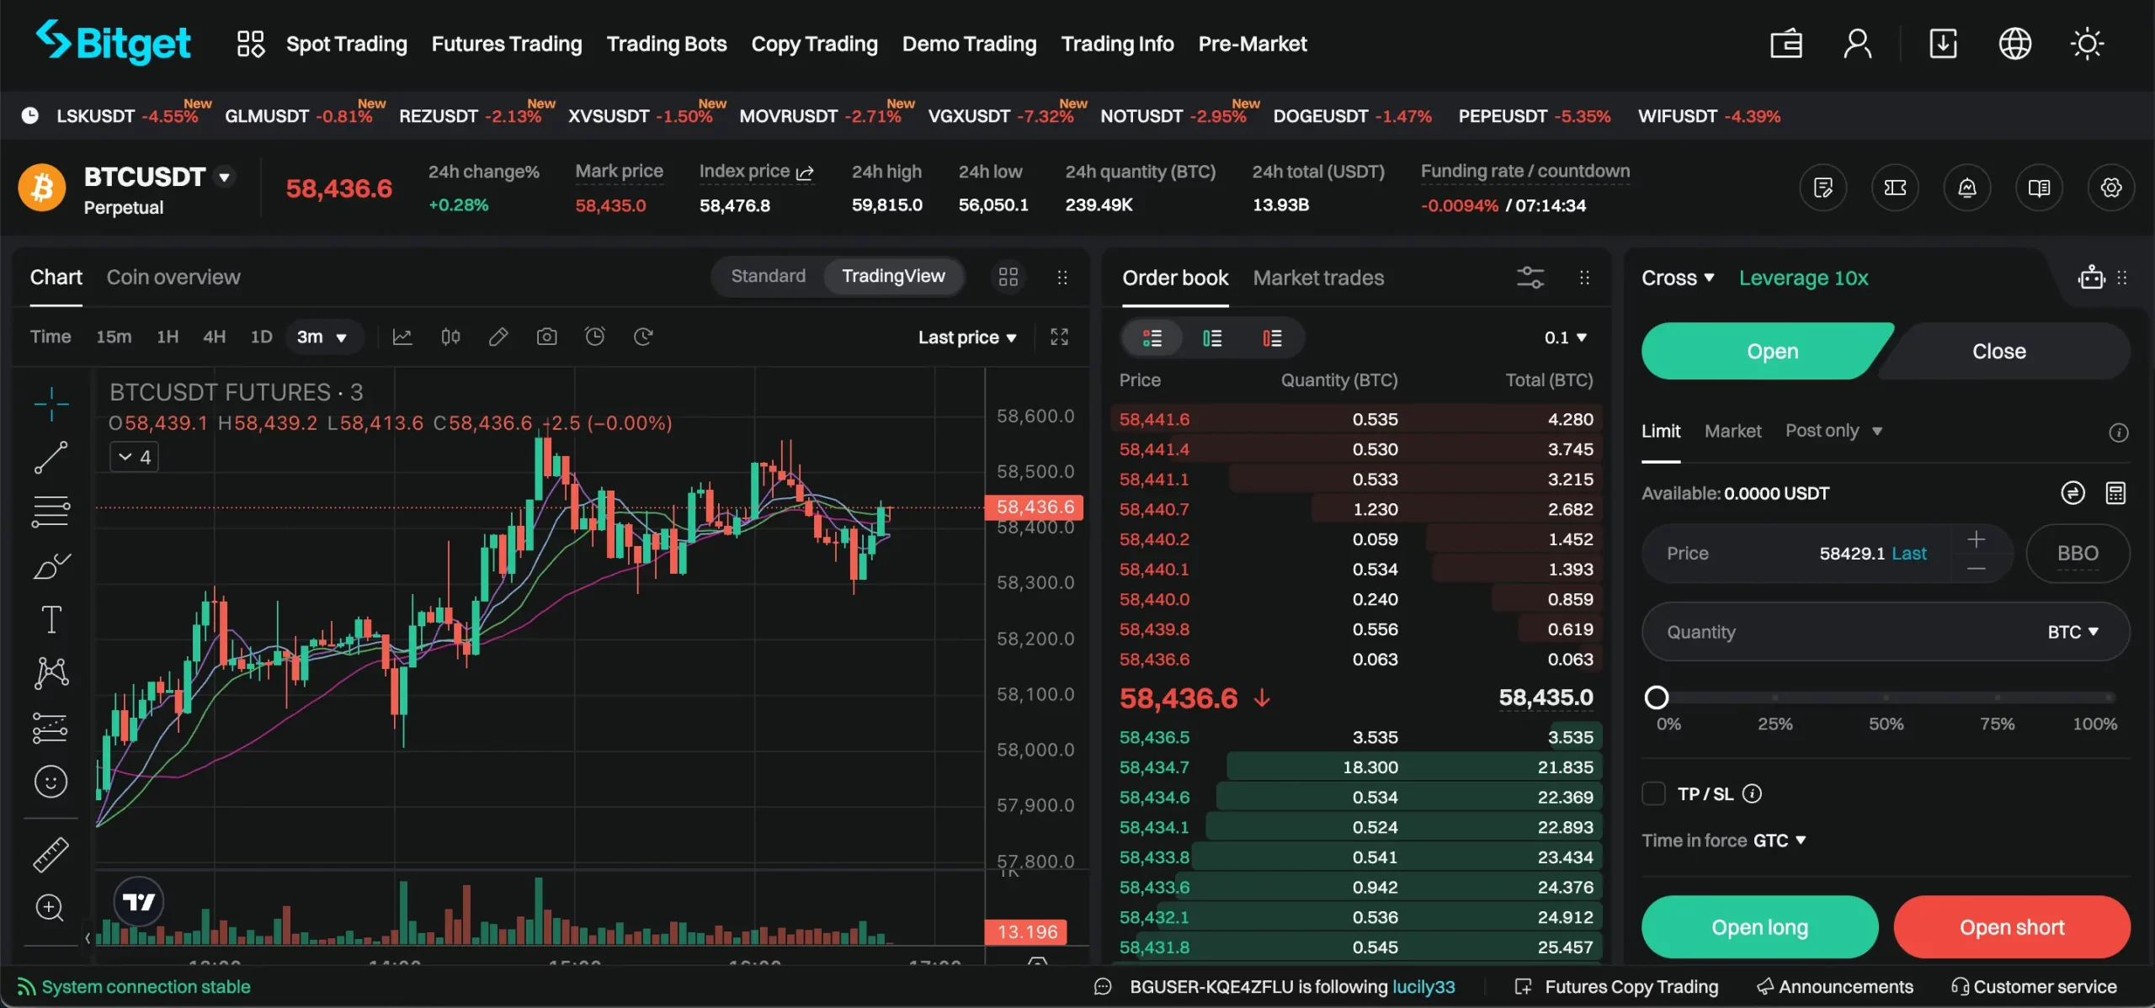Click the chart replay refresh icon
This screenshot has width=2155, height=1008.
[643, 337]
